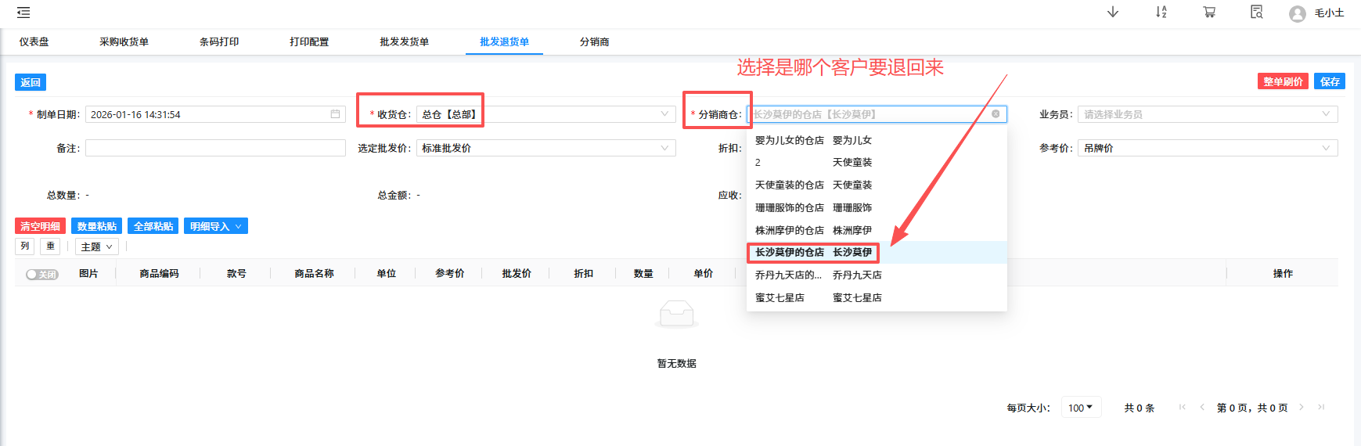
Task: Select 株洲摩伊的仓店 option
Action: click(877, 230)
